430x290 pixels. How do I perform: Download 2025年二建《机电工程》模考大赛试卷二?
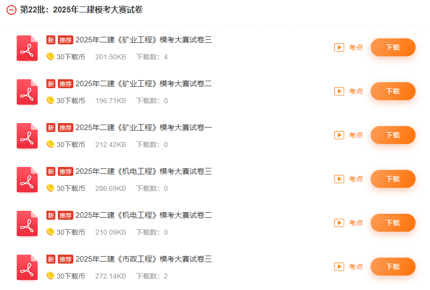(x=393, y=223)
